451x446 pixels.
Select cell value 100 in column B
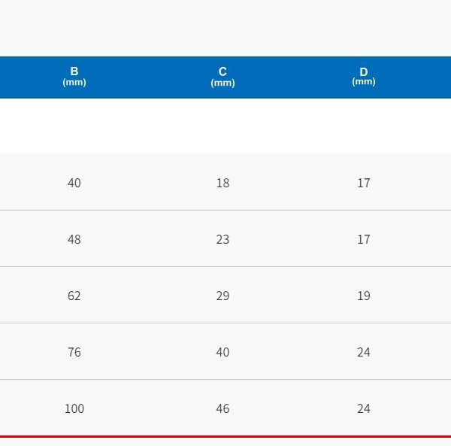tap(74, 408)
